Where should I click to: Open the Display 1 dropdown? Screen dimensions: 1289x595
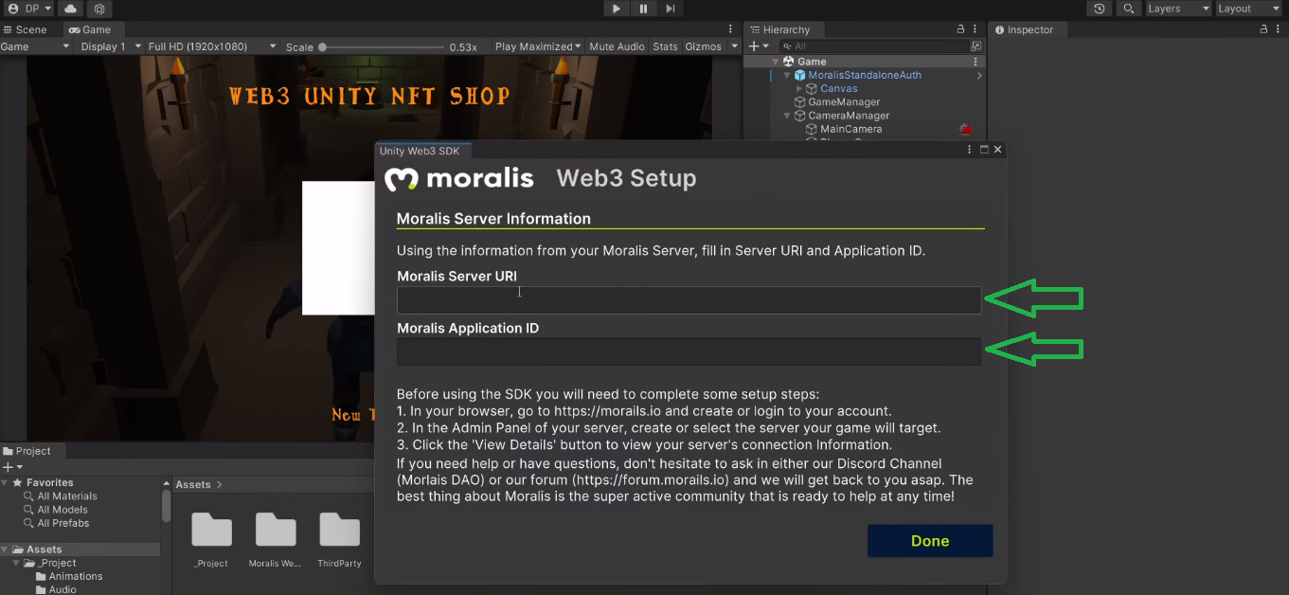click(x=111, y=46)
